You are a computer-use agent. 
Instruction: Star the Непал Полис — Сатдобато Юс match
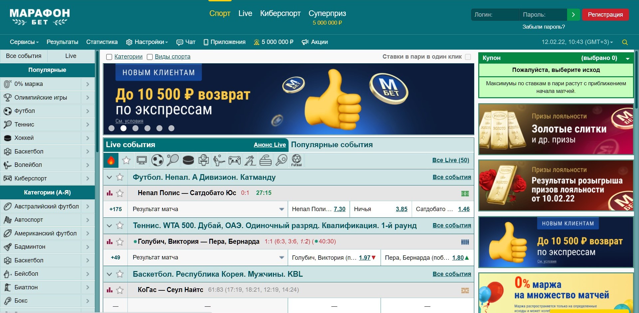tap(120, 193)
